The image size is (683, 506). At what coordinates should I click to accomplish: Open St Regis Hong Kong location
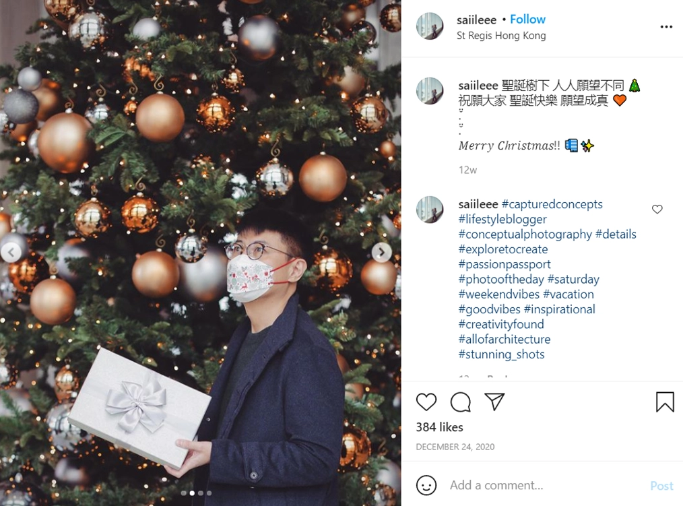(x=501, y=36)
